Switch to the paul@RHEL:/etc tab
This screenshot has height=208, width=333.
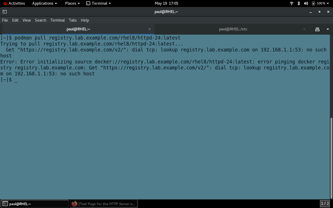click(233, 29)
